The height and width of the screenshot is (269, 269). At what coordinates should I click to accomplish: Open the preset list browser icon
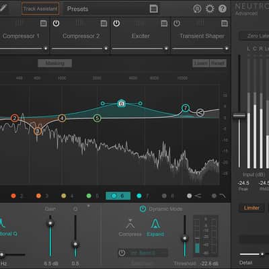(x=153, y=9)
